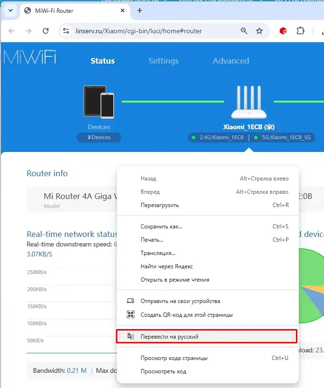
Task: Switch to the Advanced tab
Action: [x=231, y=61]
